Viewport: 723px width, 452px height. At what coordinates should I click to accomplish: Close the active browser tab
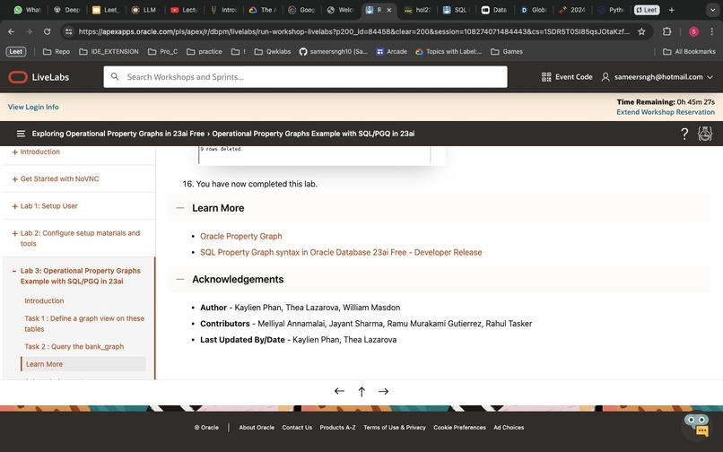[388, 10]
